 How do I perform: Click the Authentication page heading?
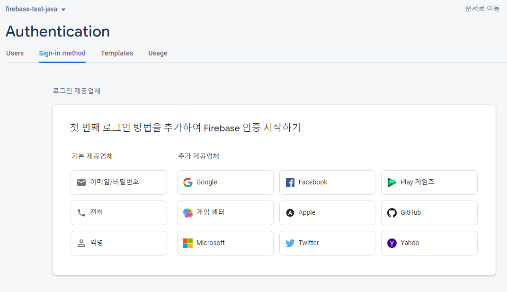tap(58, 31)
